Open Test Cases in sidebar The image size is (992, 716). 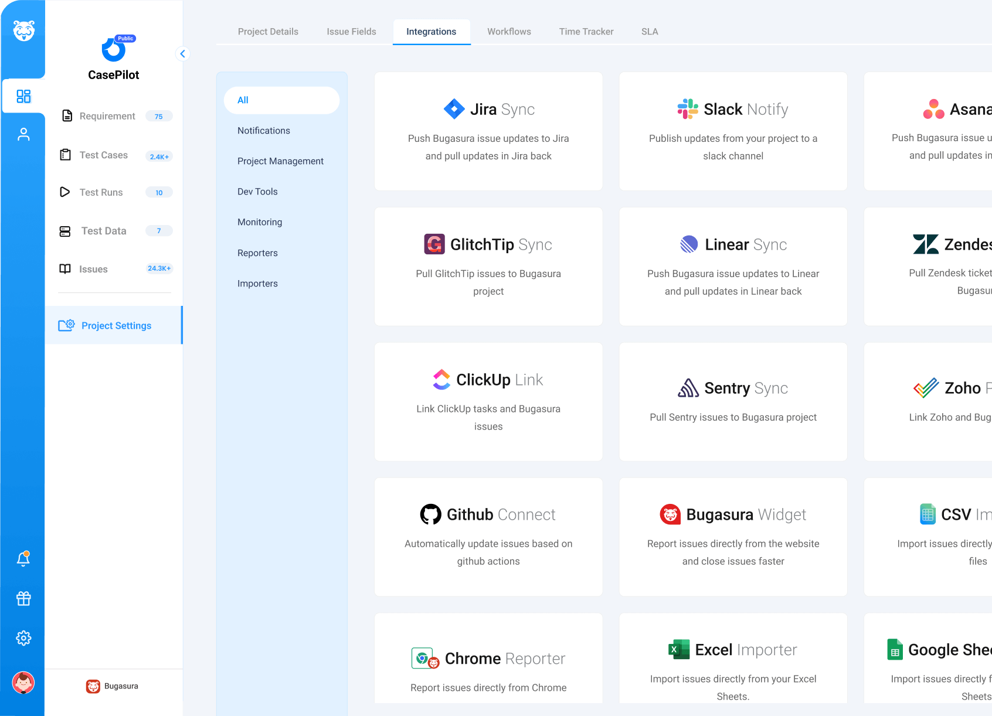[104, 155]
